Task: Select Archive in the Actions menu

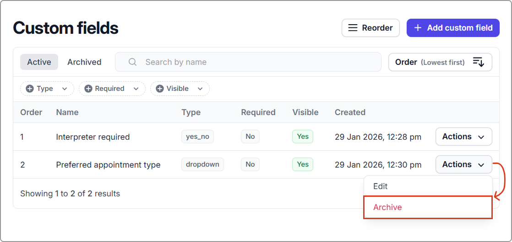Action: pyautogui.click(x=387, y=207)
